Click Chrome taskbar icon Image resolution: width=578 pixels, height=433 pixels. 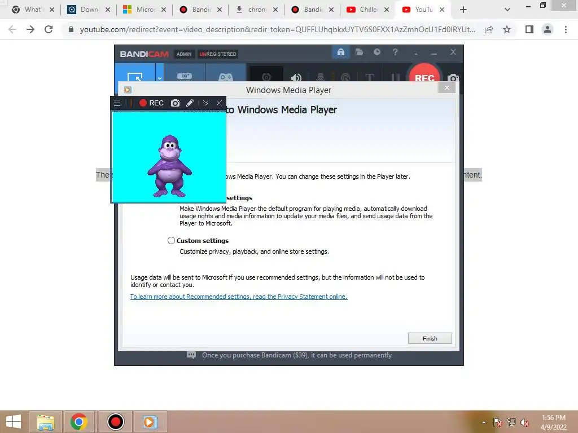78,422
